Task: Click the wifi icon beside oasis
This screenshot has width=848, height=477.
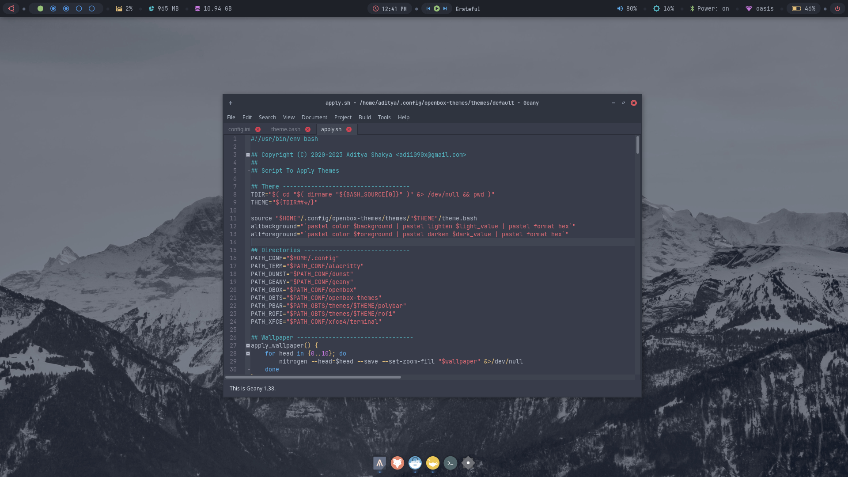Action: coord(749,8)
